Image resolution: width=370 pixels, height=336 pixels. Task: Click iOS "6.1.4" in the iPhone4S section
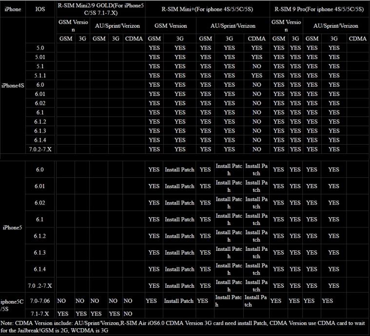pyautogui.click(x=40, y=140)
